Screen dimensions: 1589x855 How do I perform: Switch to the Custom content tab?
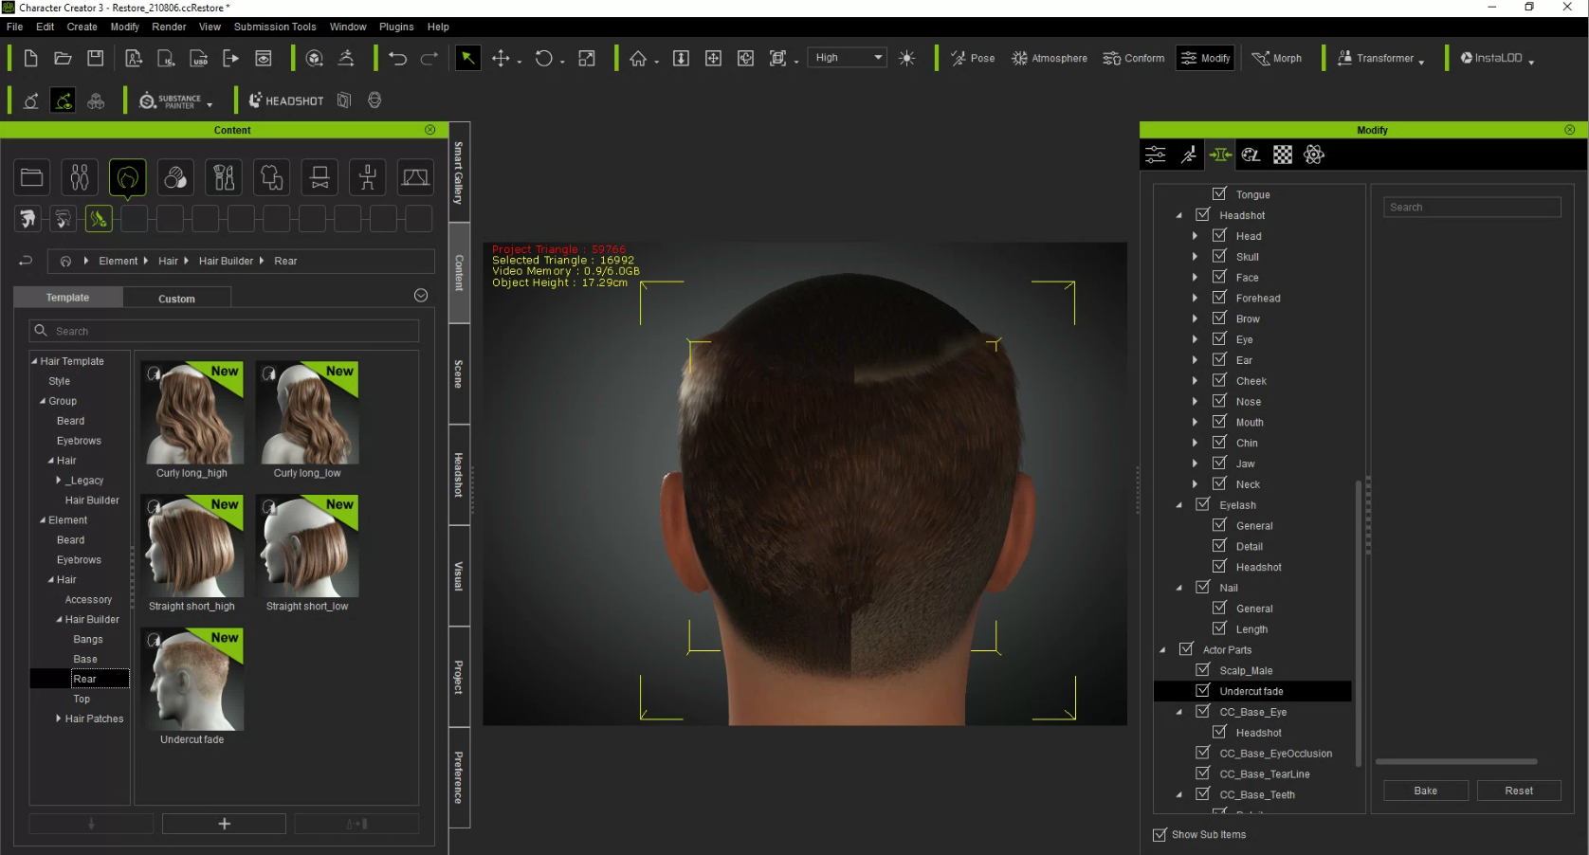176,299
